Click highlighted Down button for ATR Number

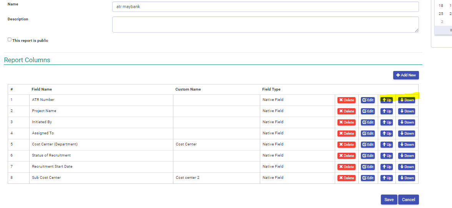pos(407,100)
